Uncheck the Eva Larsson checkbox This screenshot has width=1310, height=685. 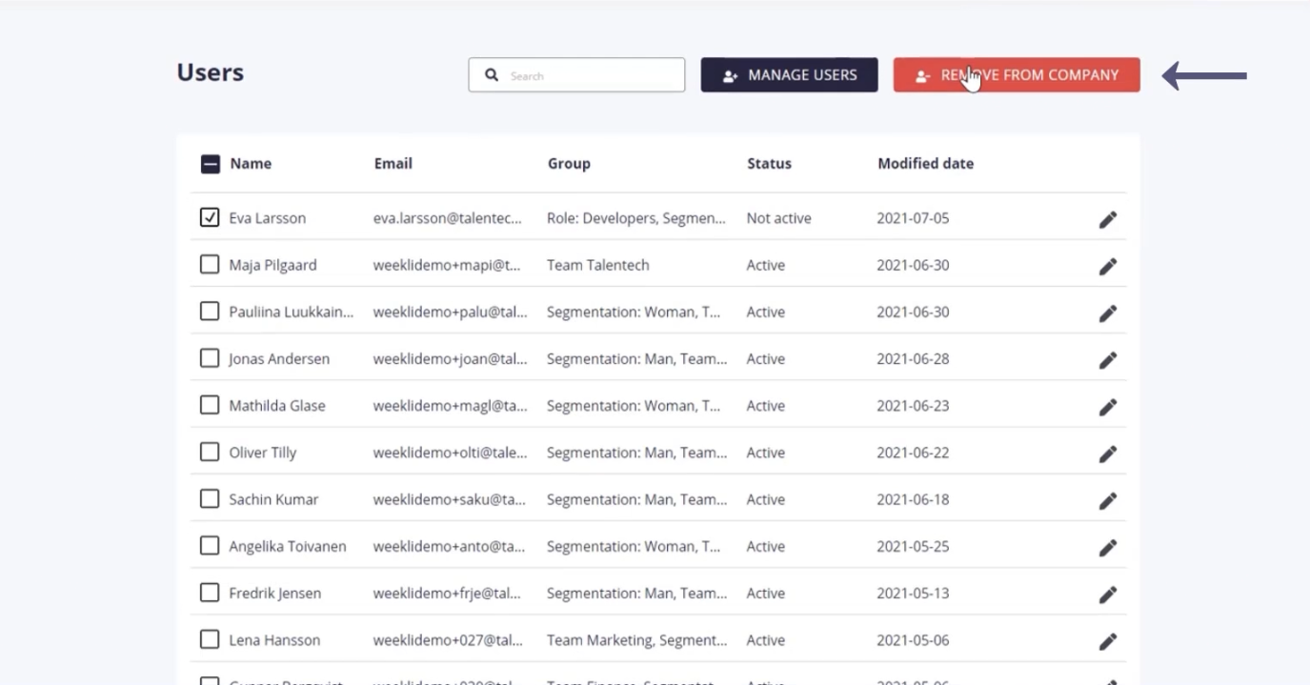[210, 217]
